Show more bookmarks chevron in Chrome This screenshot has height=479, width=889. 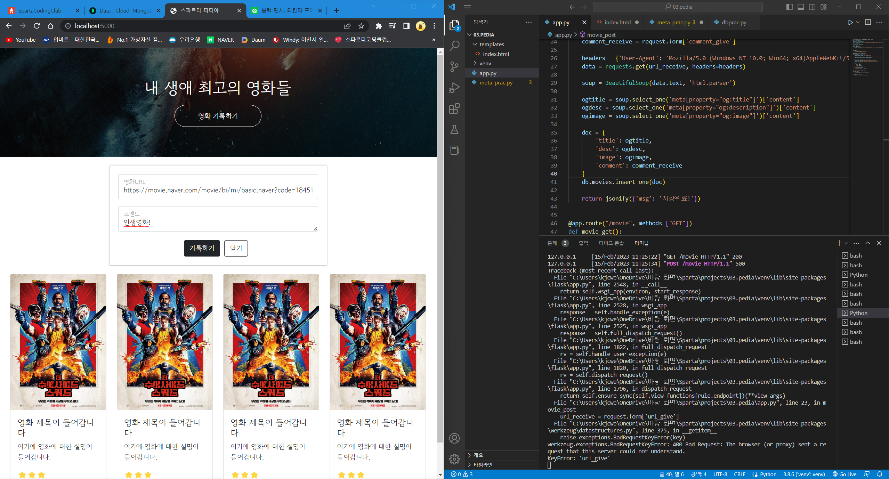coord(434,40)
